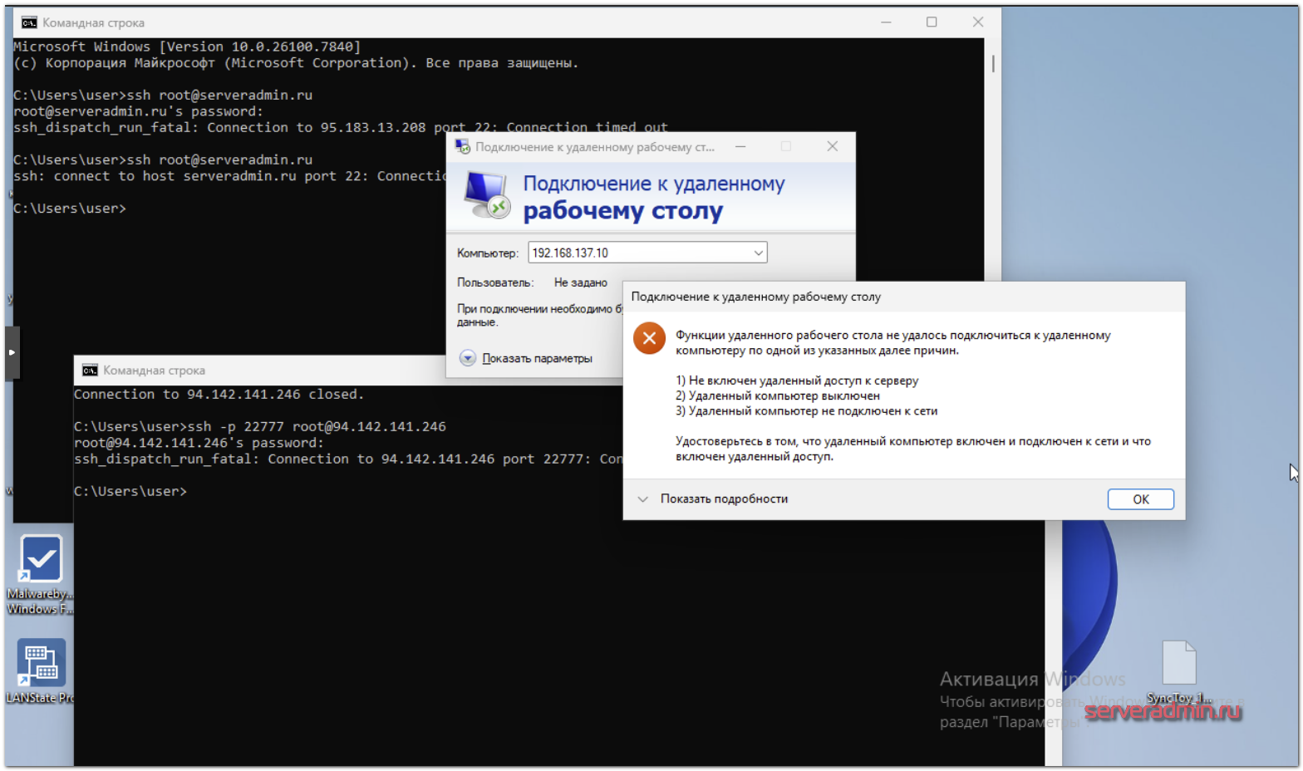The height and width of the screenshot is (771, 1303).
Task: Click the Remote Desktop title bar icon
Action: [463, 147]
